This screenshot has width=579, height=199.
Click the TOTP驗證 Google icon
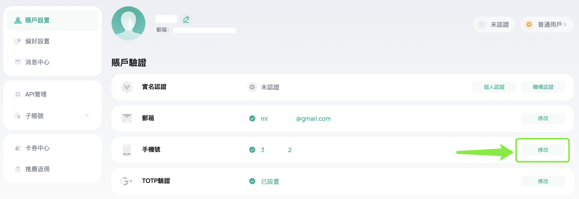pos(127,181)
